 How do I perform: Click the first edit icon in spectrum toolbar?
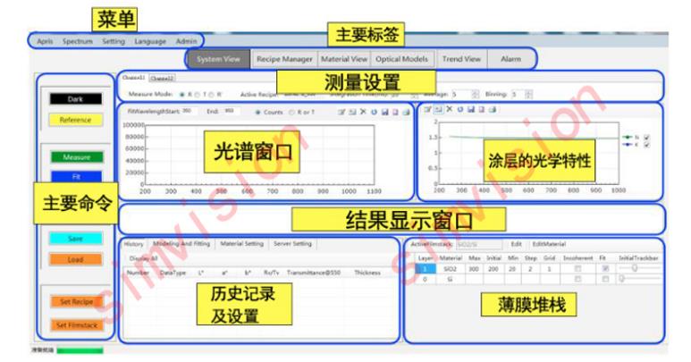click(341, 112)
